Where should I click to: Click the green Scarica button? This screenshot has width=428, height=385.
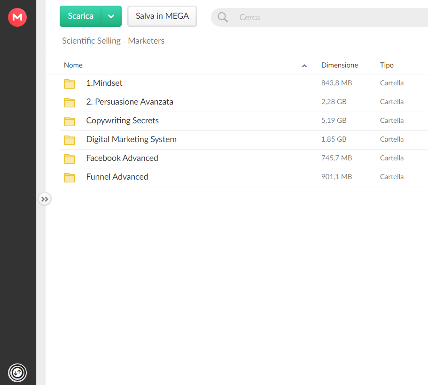pyautogui.click(x=80, y=16)
